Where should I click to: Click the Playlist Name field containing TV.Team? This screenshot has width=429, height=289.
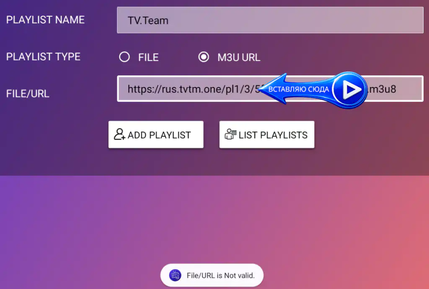(x=270, y=20)
